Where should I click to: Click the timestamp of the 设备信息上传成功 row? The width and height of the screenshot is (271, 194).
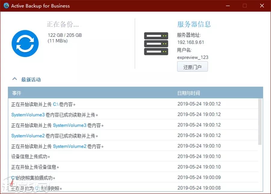click(x=199, y=156)
